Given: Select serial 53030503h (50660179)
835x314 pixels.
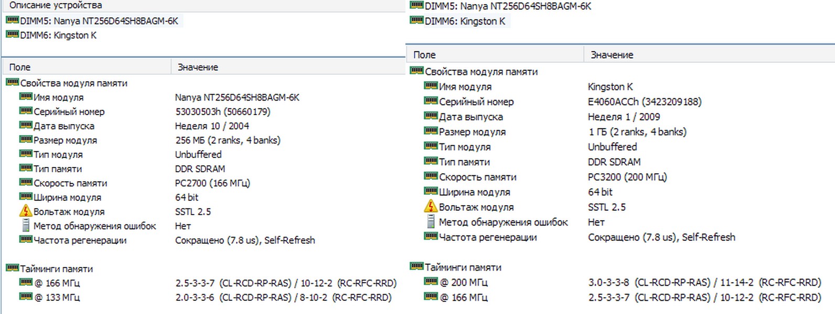Looking at the screenshot, I should 223,111.
